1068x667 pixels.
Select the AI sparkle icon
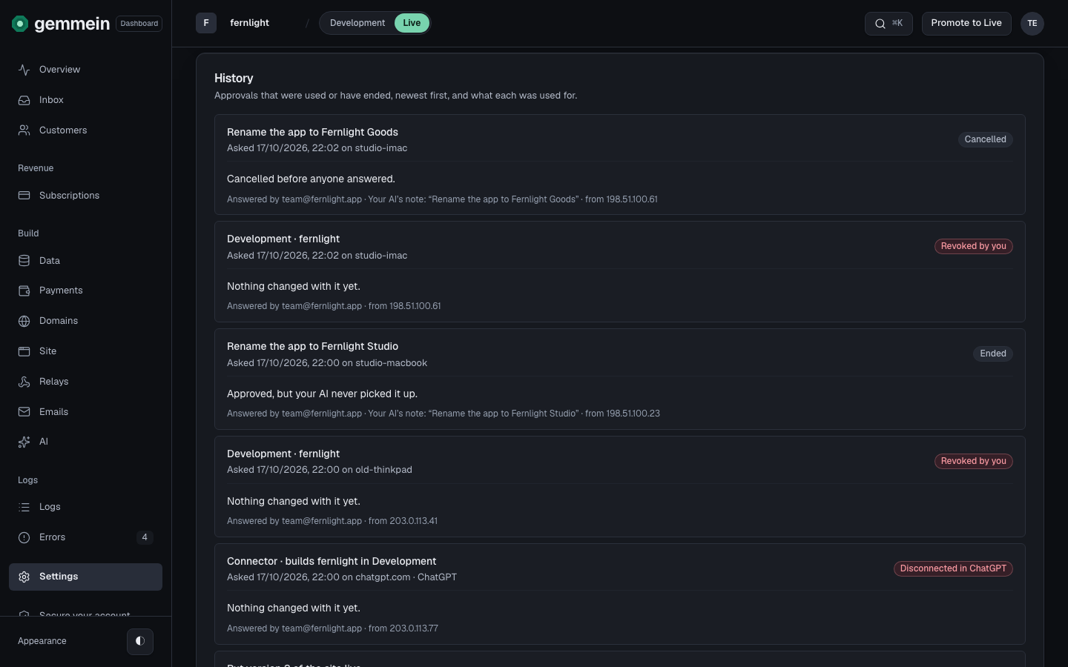coord(24,442)
